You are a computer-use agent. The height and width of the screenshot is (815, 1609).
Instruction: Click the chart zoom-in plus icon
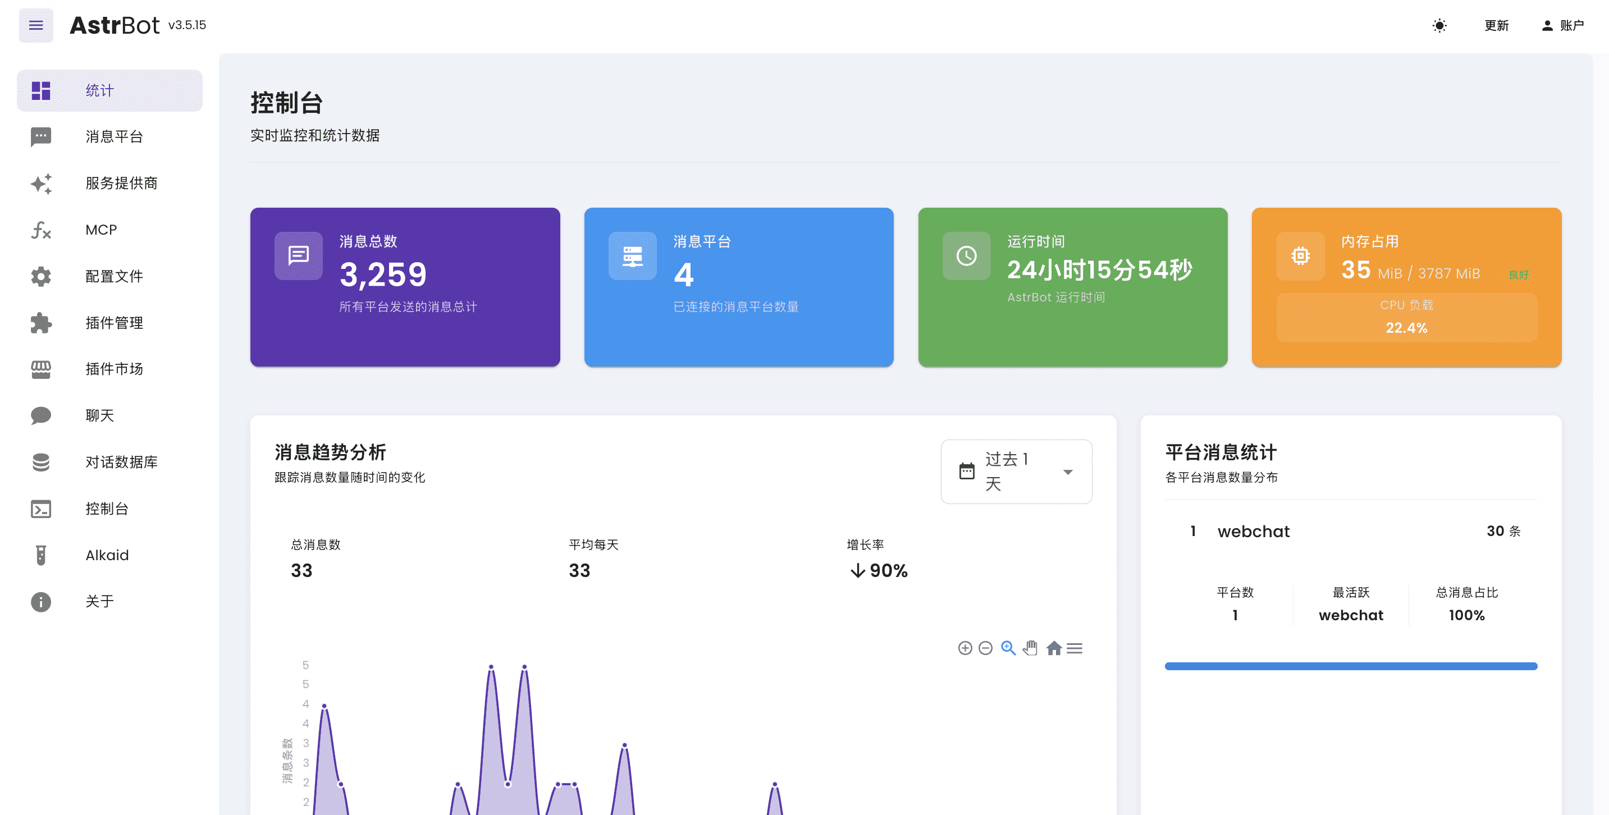[965, 648]
